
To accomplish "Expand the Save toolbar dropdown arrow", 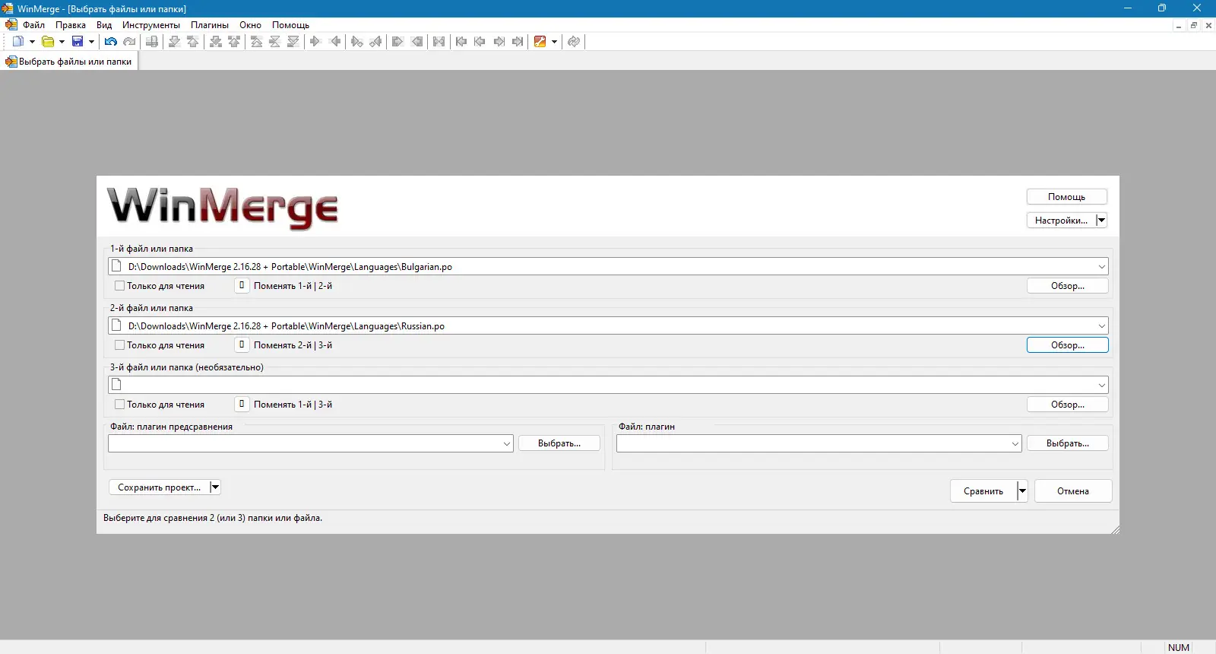I will (x=91, y=42).
